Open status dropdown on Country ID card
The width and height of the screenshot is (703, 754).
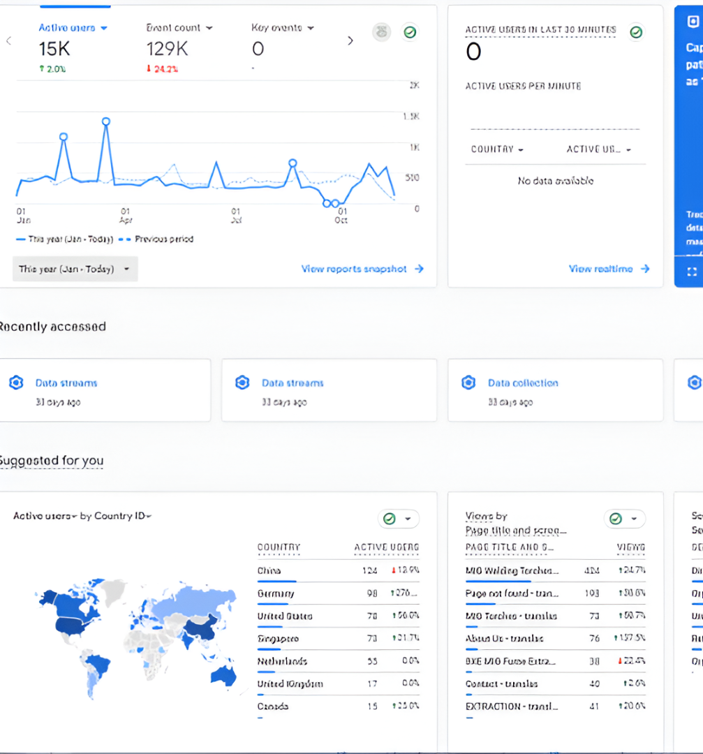[x=399, y=519]
